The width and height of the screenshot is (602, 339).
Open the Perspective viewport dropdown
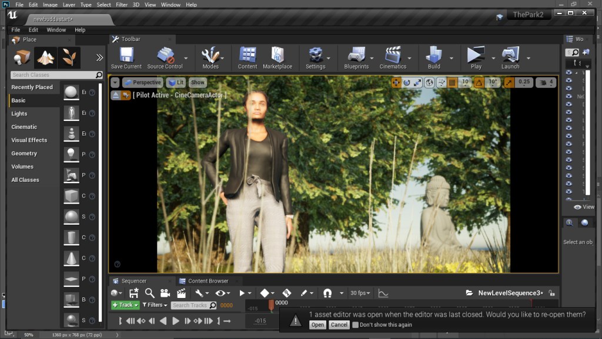143,83
